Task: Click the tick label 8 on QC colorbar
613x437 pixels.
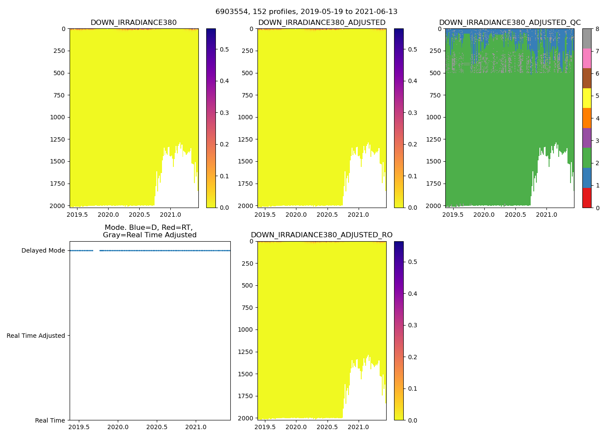Action: click(x=596, y=29)
